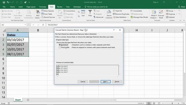The width and height of the screenshot is (186, 105).
Task: Click the formula bar input
Action: click(x=115, y=25)
